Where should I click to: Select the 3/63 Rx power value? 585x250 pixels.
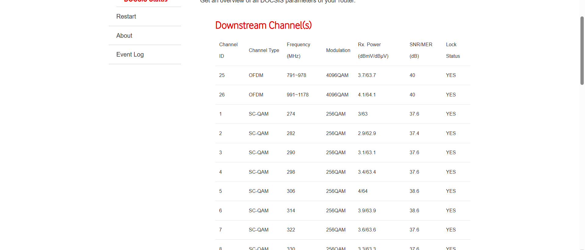[x=363, y=114]
